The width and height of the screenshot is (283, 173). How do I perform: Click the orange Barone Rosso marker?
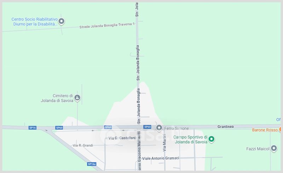280,129
